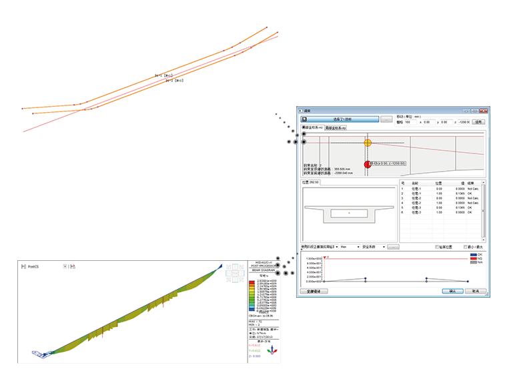This screenshot has height=385, width=507.
Task: Switch to the 整体坐标系-xz tab
Action: pos(312,127)
